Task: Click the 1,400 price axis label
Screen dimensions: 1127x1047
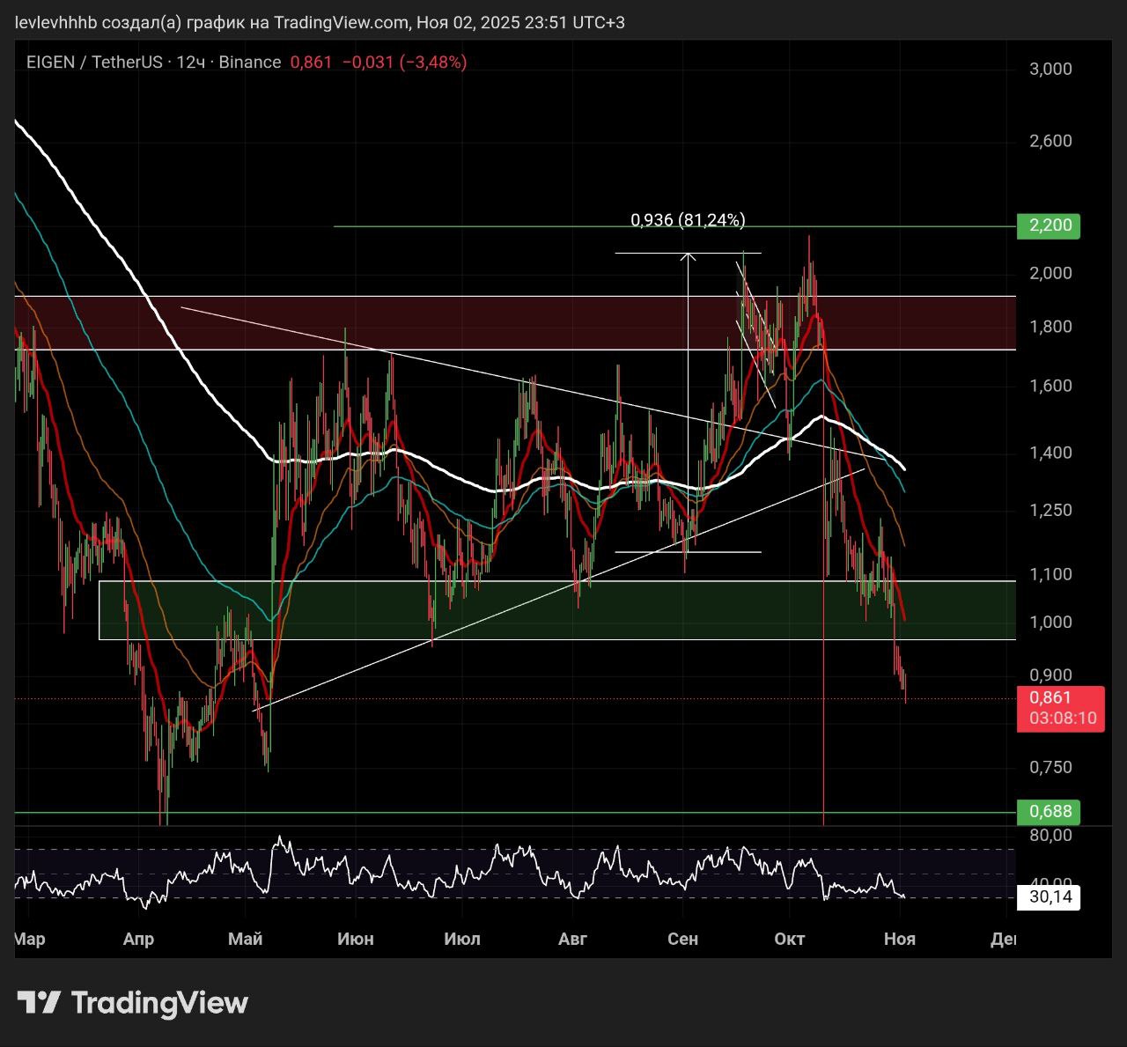Action: pyautogui.click(x=1050, y=453)
